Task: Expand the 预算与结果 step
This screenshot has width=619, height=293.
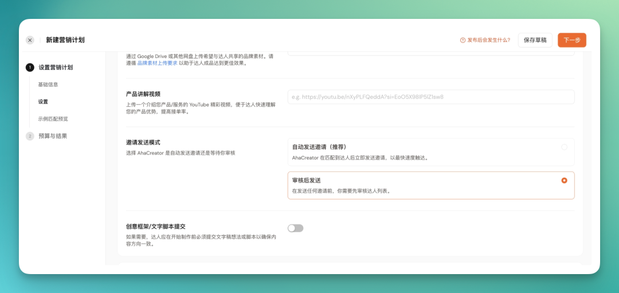Action: pos(53,136)
